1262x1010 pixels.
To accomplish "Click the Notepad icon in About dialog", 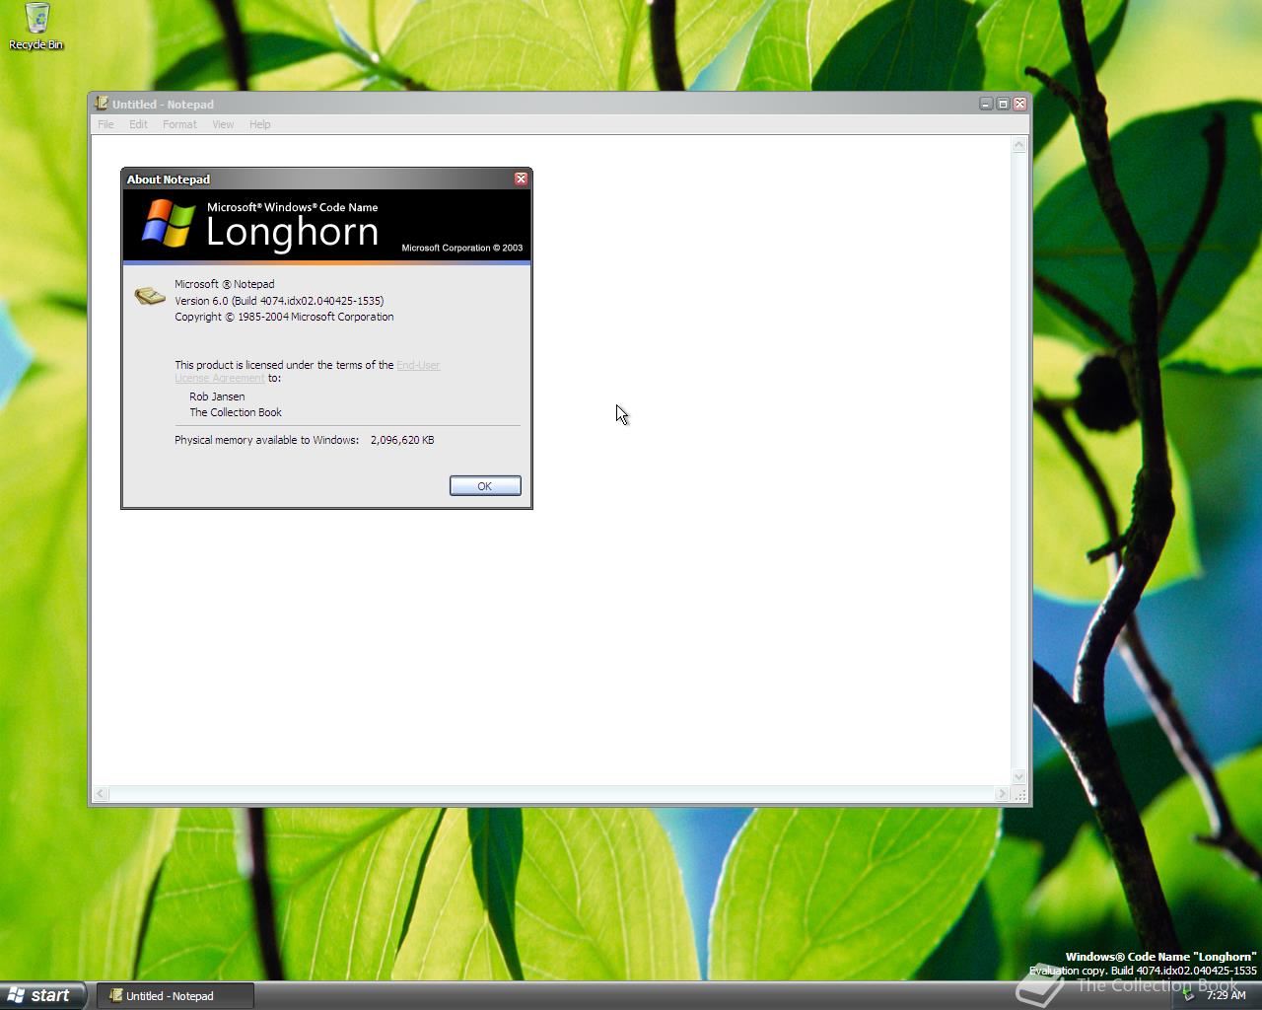I will (x=150, y=296).
